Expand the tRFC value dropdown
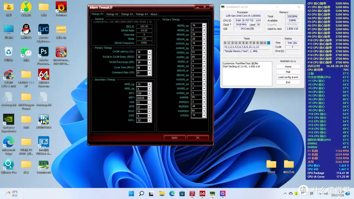 [x=149, y=93]
